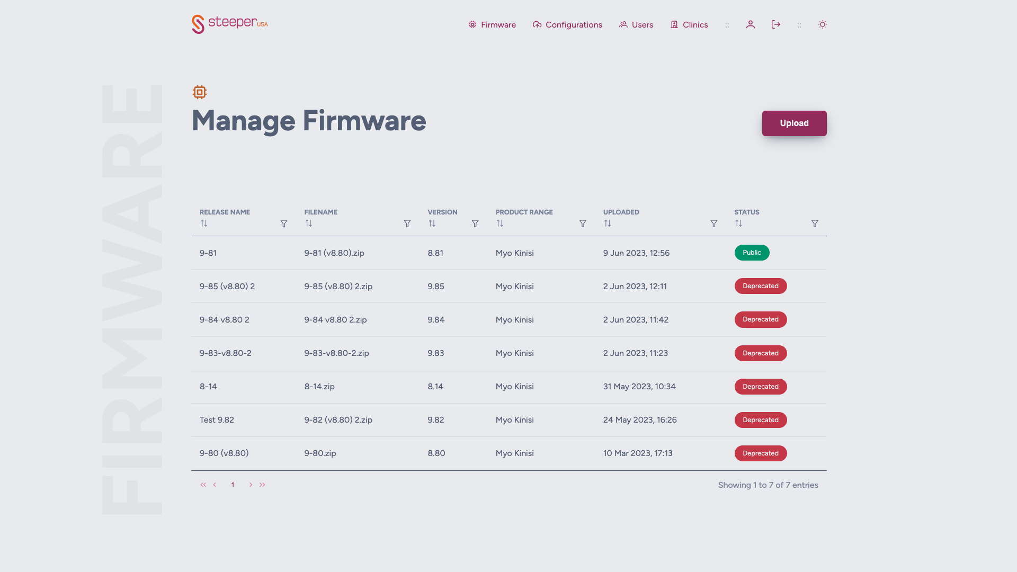Select filename 9-84 v8.80 2.zip

(x=335, y=320)
